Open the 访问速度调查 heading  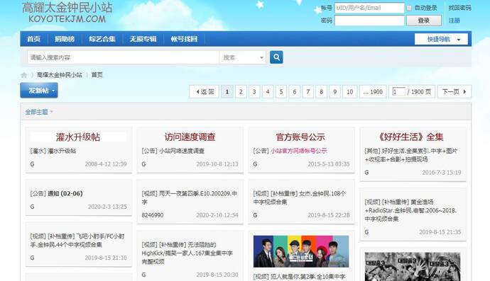pos(190,137)
